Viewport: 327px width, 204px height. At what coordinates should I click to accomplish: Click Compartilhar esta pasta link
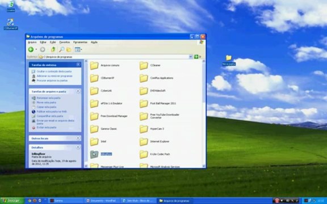[x=49, y=116]
